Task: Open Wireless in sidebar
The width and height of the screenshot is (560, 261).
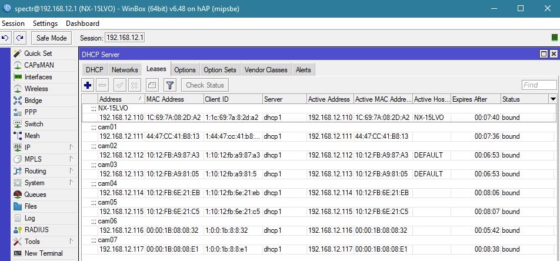Action: 36,89
